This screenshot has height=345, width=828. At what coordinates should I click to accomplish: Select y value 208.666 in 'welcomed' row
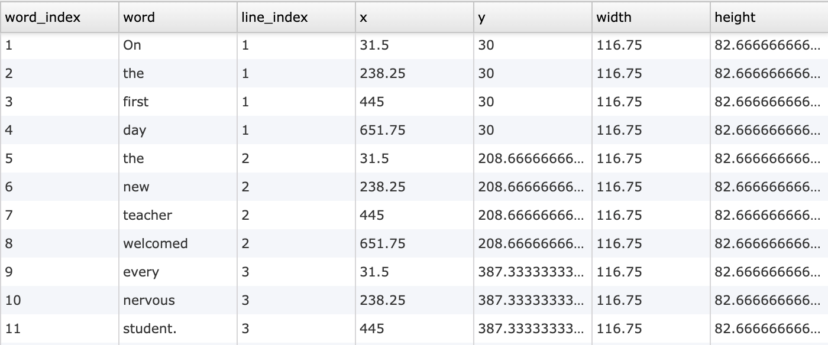click(532, 243)
